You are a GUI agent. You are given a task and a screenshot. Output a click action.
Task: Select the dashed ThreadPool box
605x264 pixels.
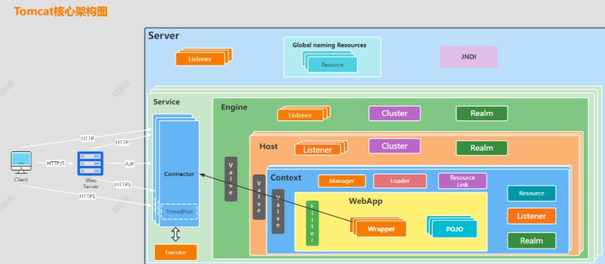click(x=179, y=212)
